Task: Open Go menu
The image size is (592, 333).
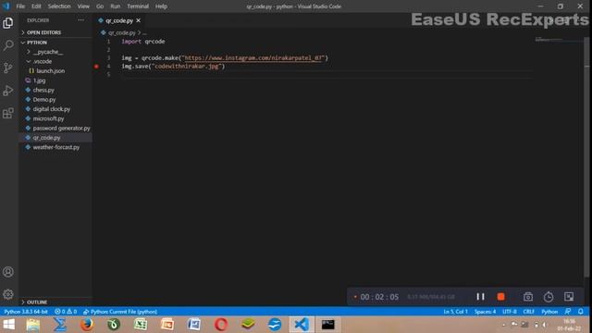Action: point(100,6)
